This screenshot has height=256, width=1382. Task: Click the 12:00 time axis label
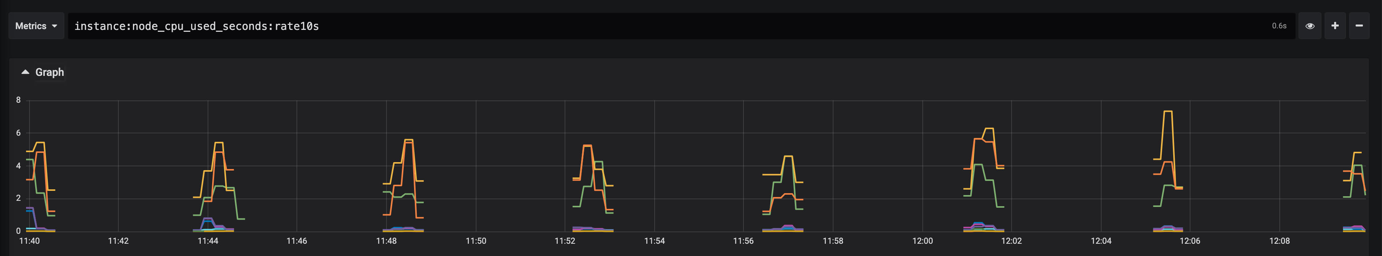(x=922, y=241)
